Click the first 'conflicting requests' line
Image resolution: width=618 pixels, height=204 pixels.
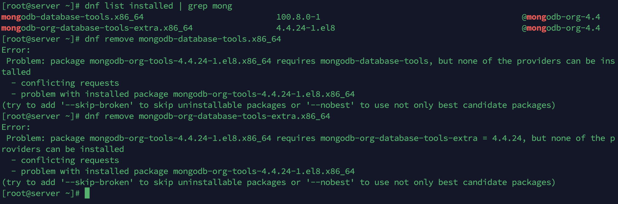[70, 83]
